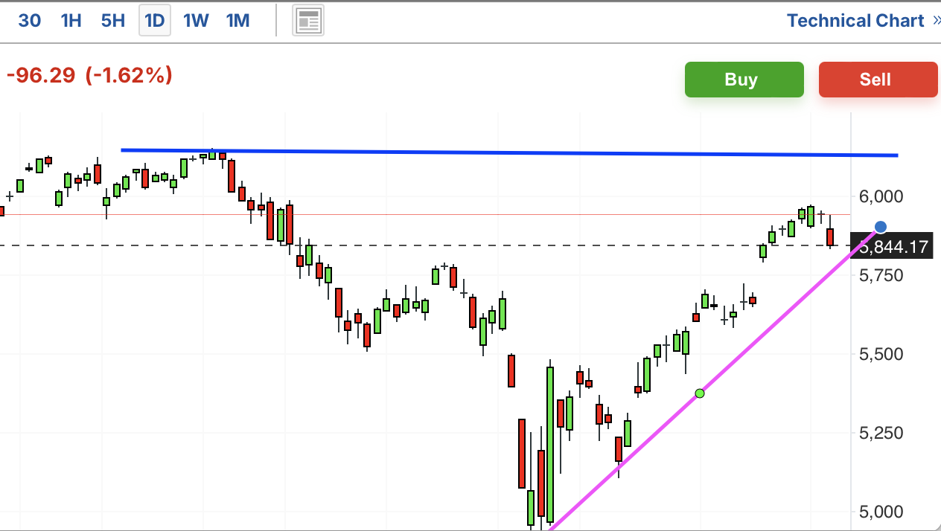
Task: Choose the 1W weekly timeframe
Action: click(196, 21)
